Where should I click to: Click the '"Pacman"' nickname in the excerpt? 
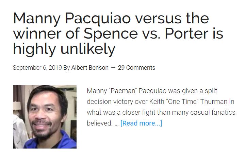(123, 91)
